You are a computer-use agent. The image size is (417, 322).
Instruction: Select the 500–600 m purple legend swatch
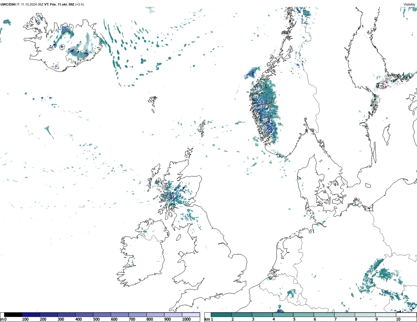(102, 315)
